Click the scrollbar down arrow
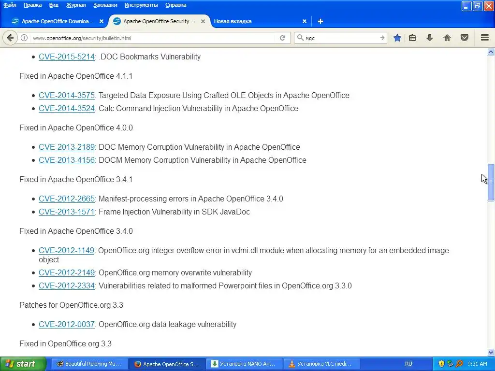 (x=491, y=352)
